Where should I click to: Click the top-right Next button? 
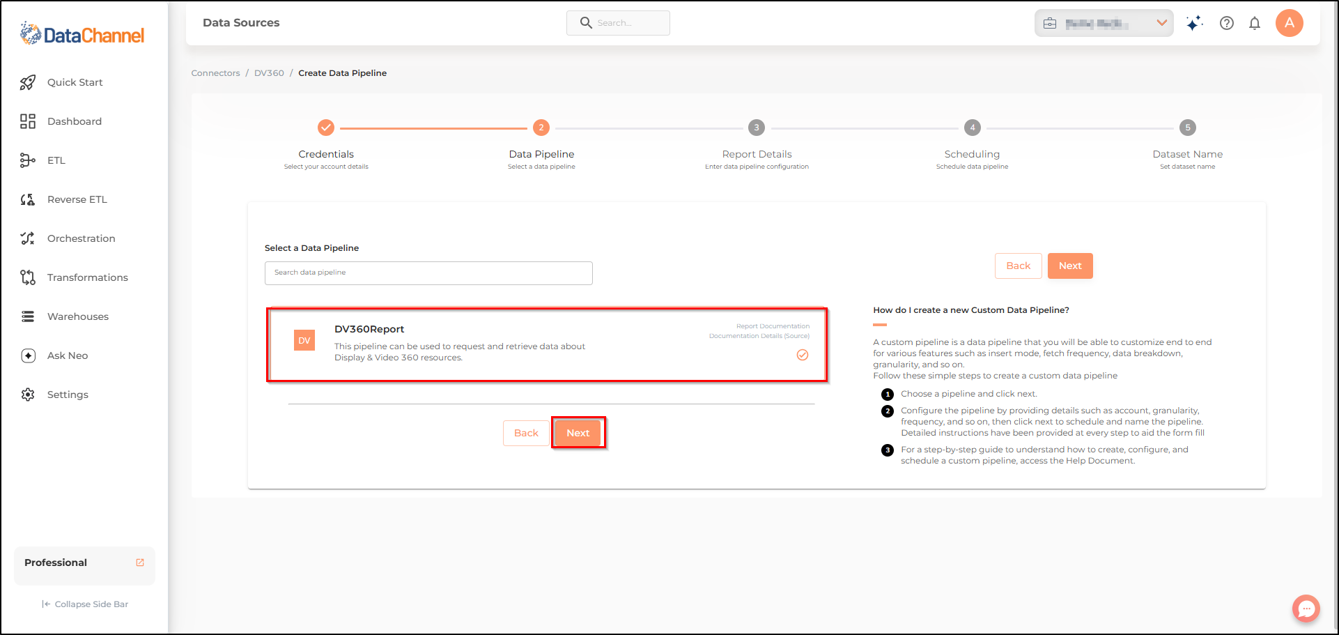[x=1070, y=266]
